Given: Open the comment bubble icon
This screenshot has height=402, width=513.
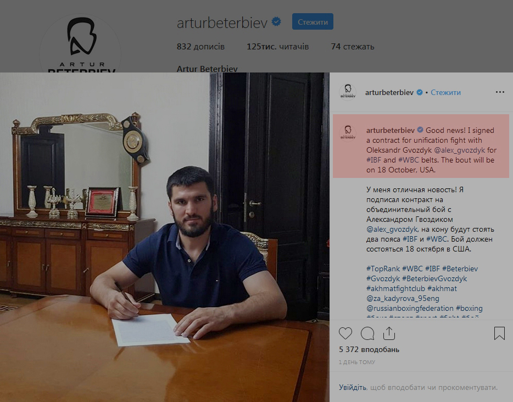Looking at the screenshot, I should coord(367,333).
